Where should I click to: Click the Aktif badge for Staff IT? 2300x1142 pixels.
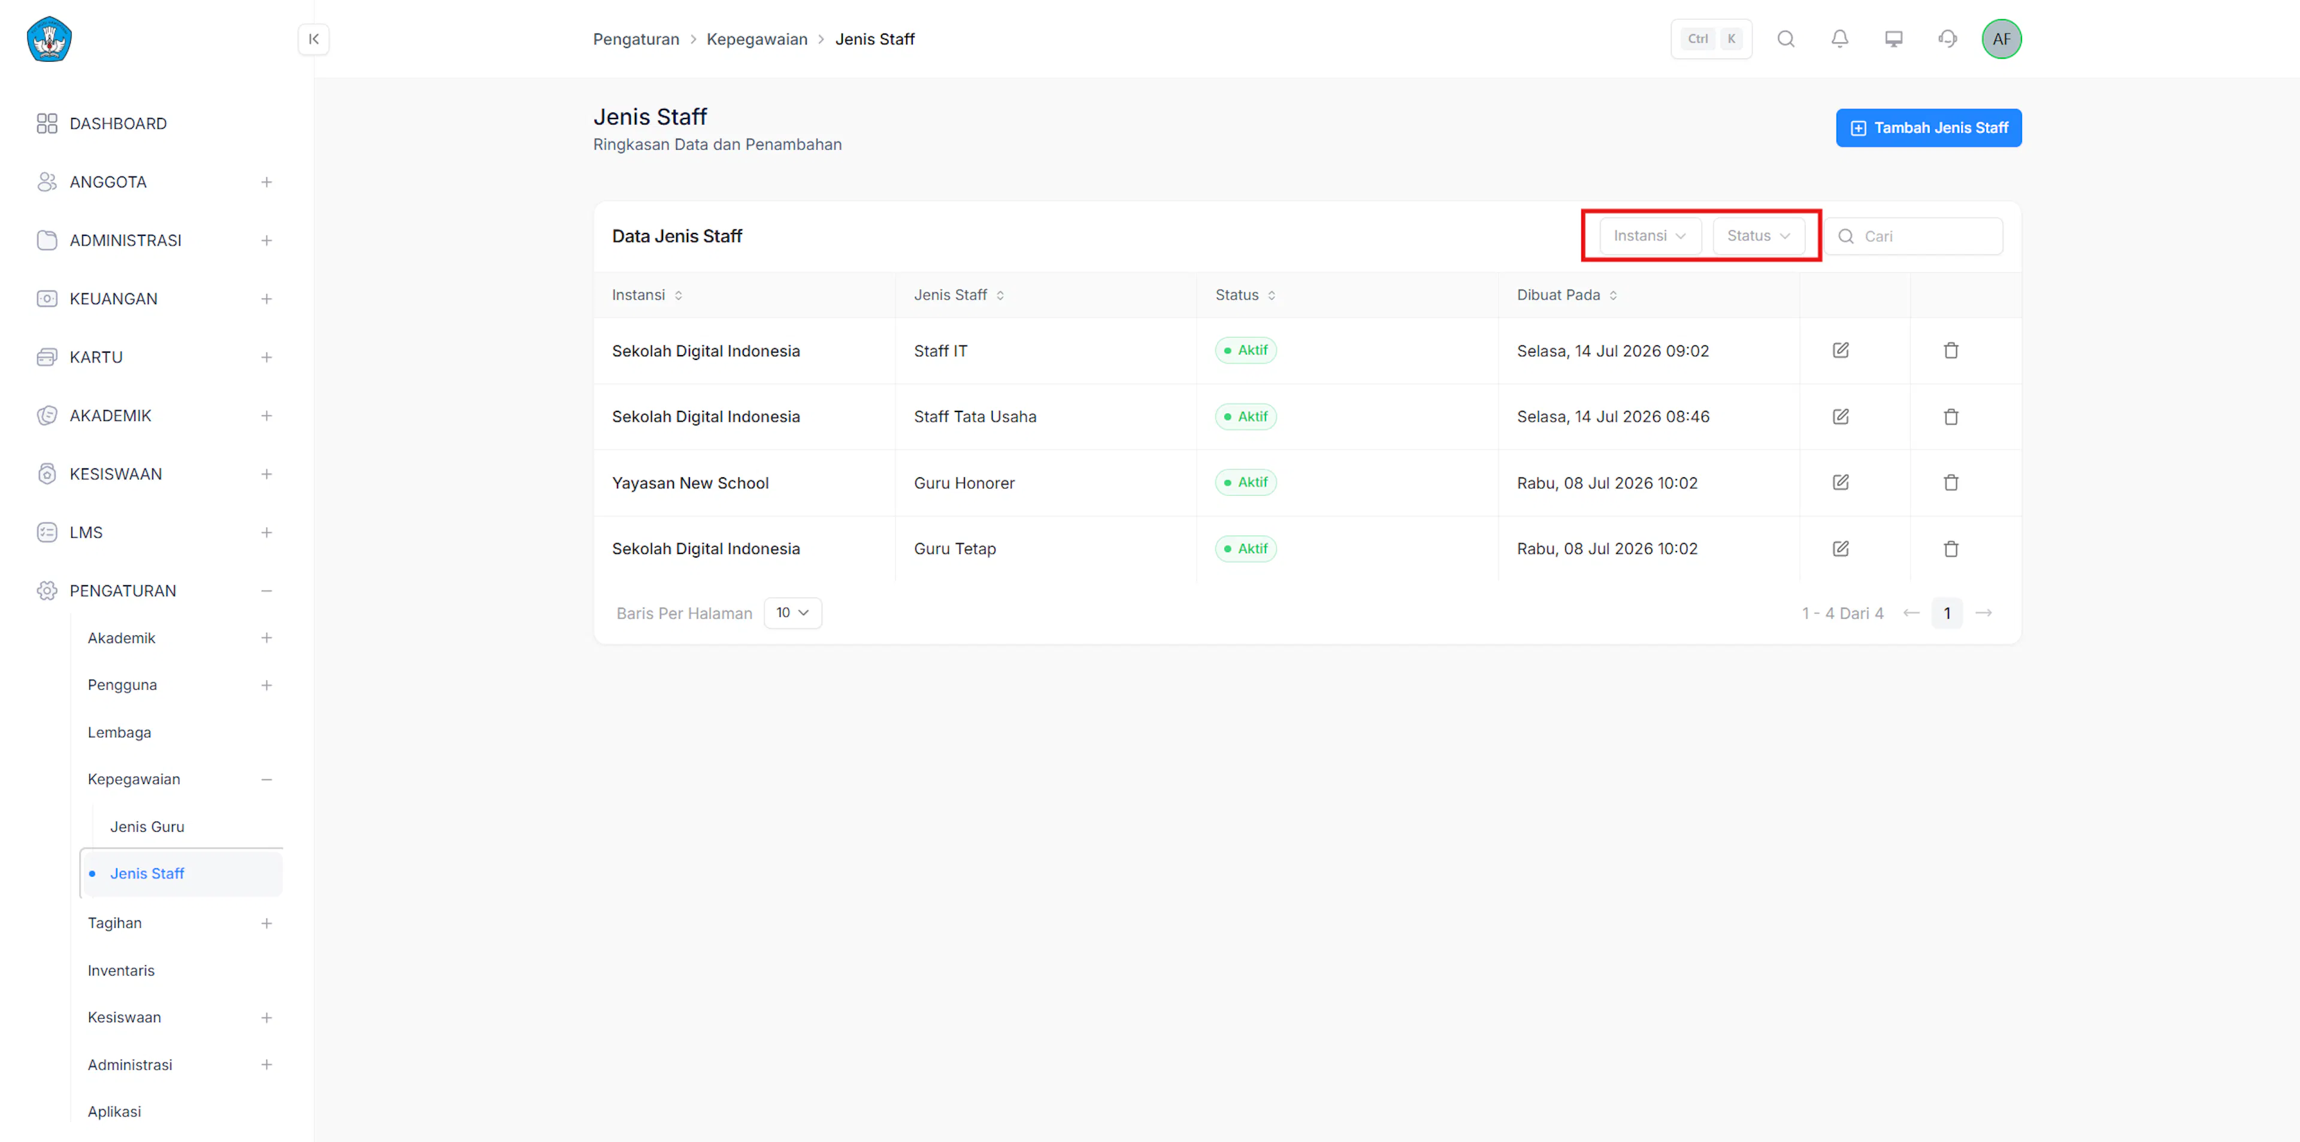tap(1246, 350)
